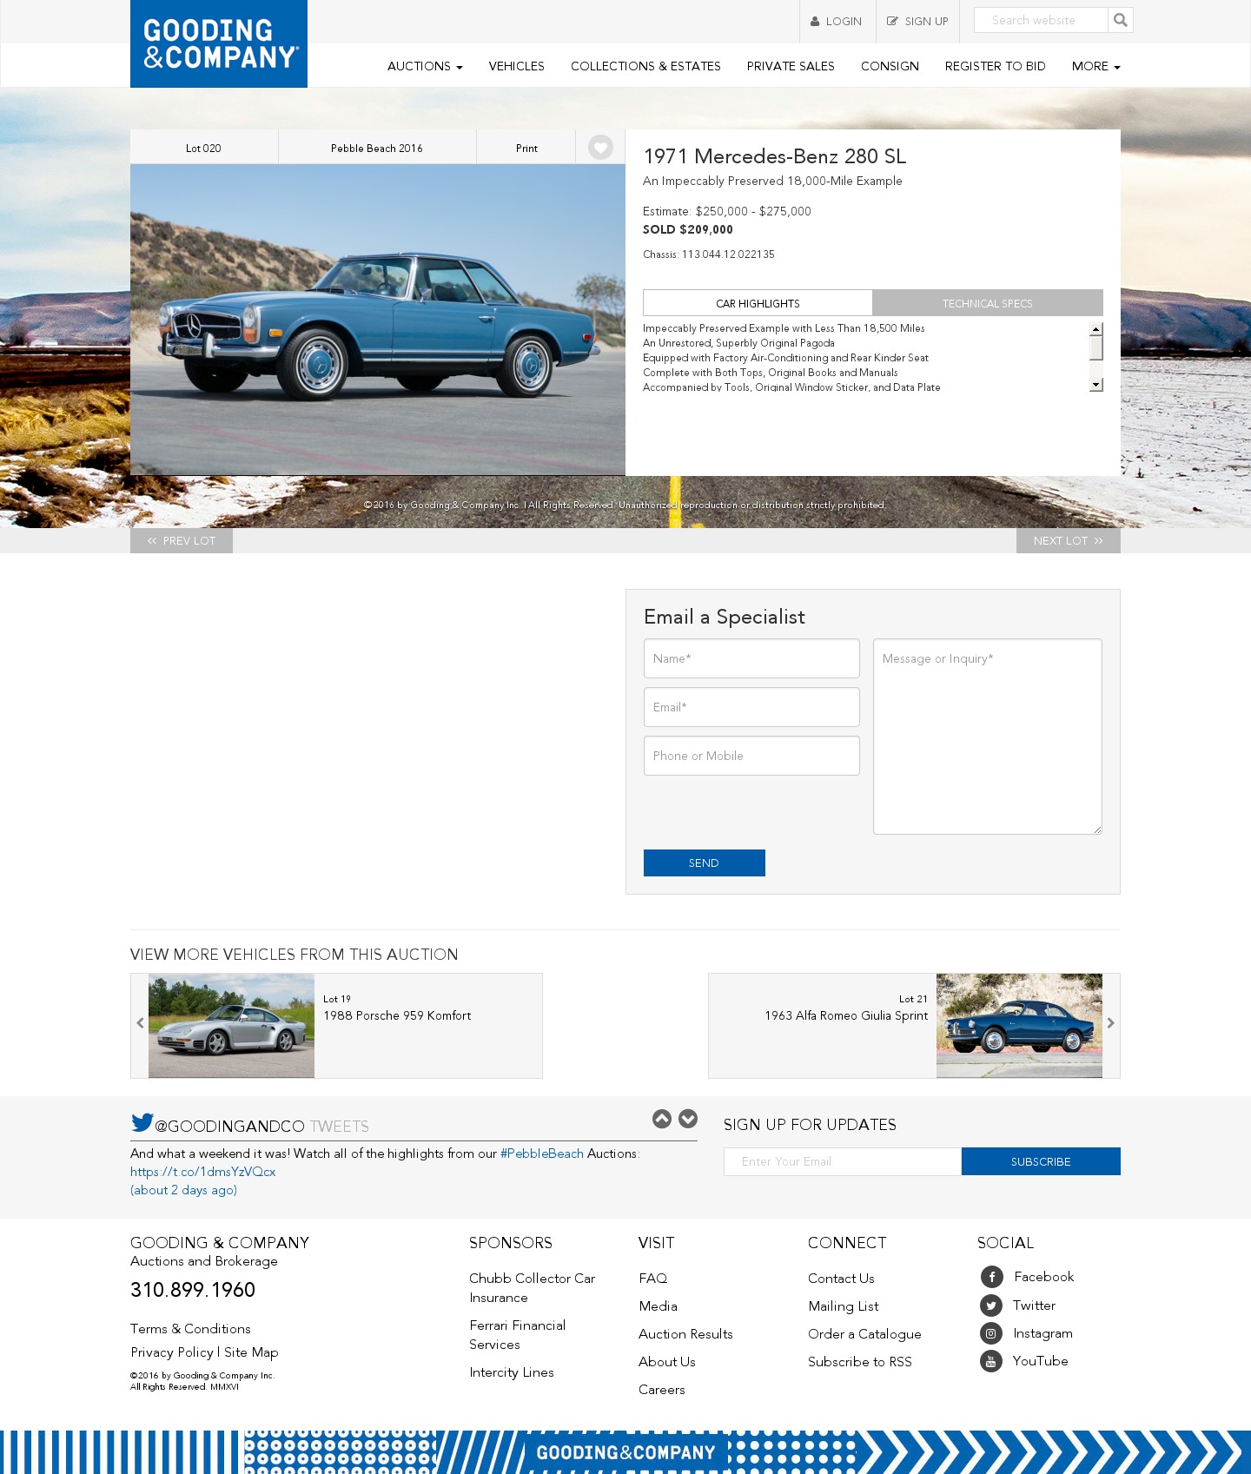Open the Facebook social icon
The height and width of the screenshot is (1474, 1251).
click(991, 1277)
